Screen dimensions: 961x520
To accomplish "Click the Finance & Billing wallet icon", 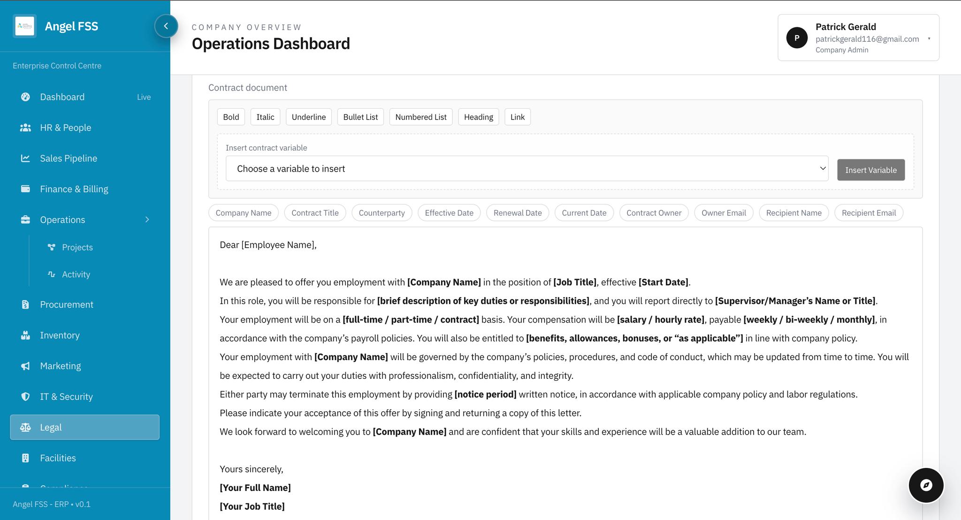I will [x=25, y=189].
